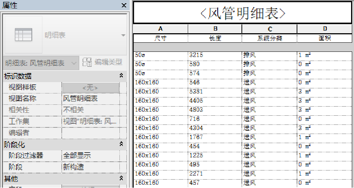Close the 属性 properties panel
The width and height of the screenshot is (354, 188).
(124, 5)
